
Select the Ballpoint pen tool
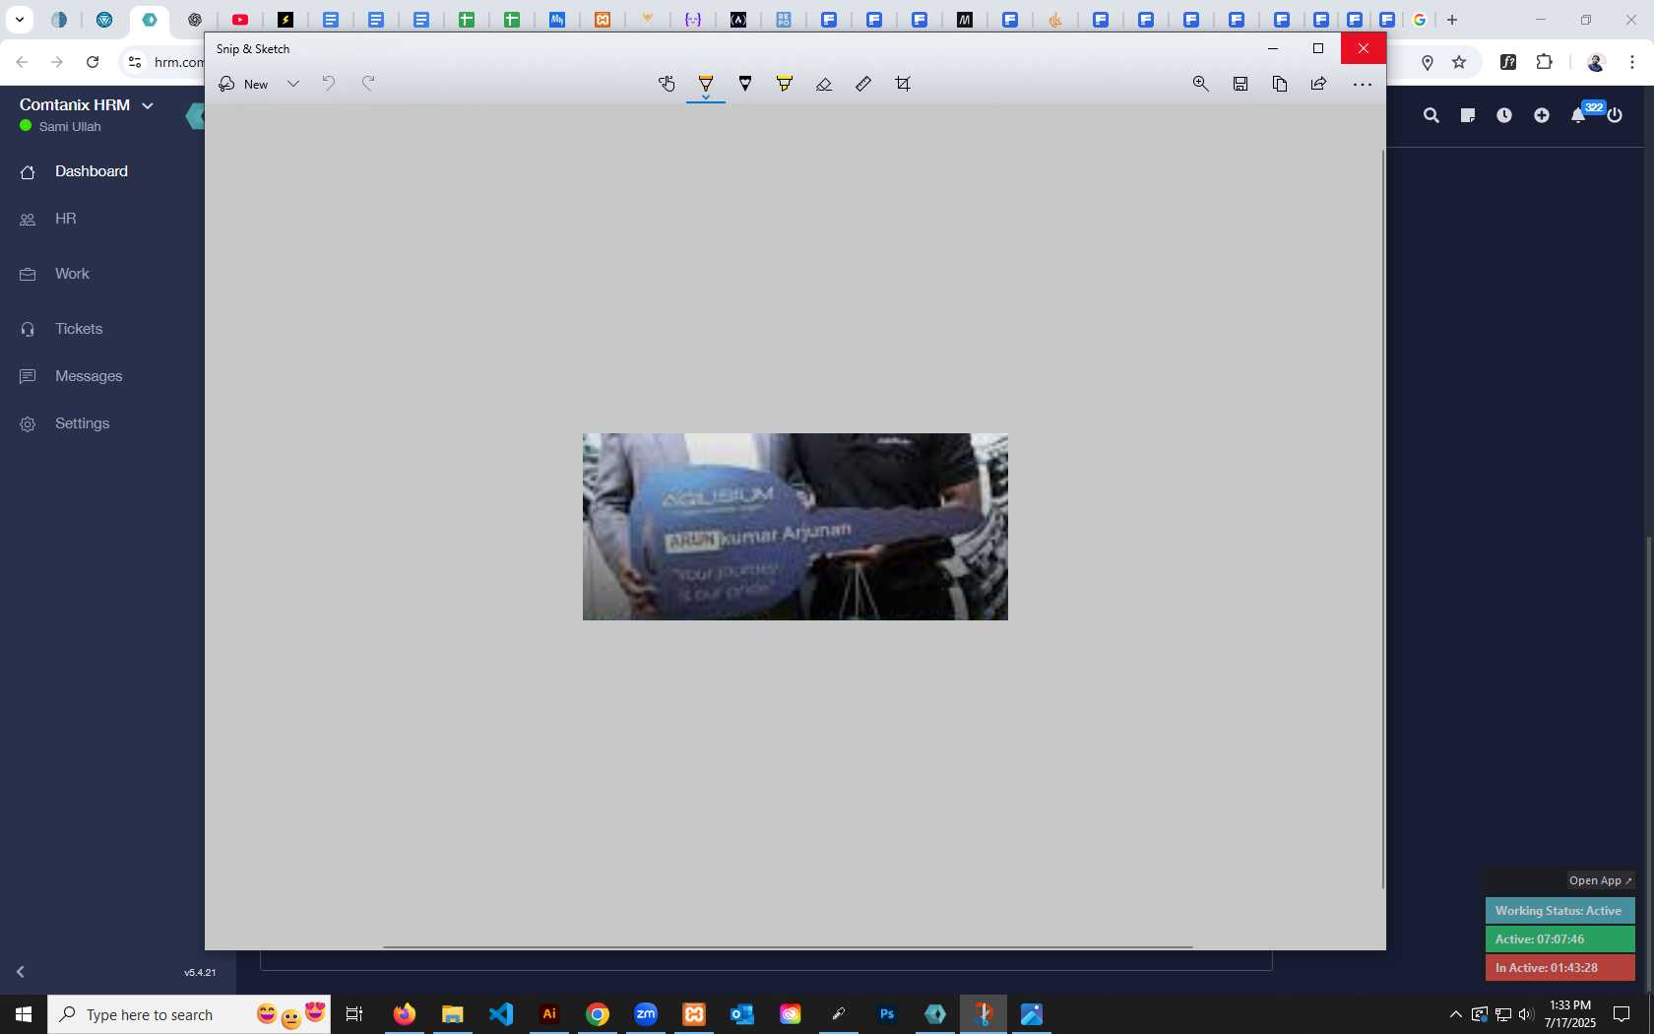coord(706,84)
